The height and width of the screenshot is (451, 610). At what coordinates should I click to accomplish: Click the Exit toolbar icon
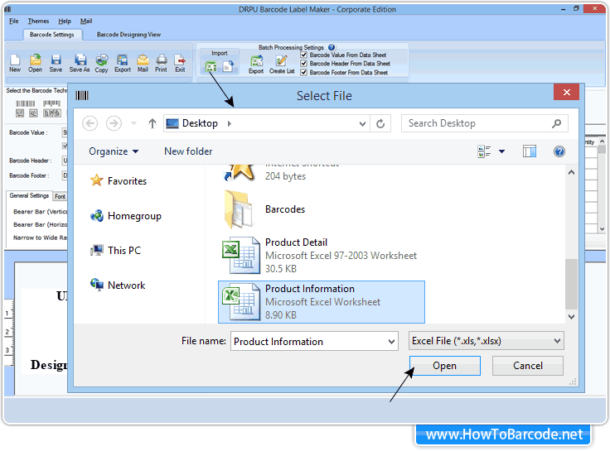tap(180, 64)
